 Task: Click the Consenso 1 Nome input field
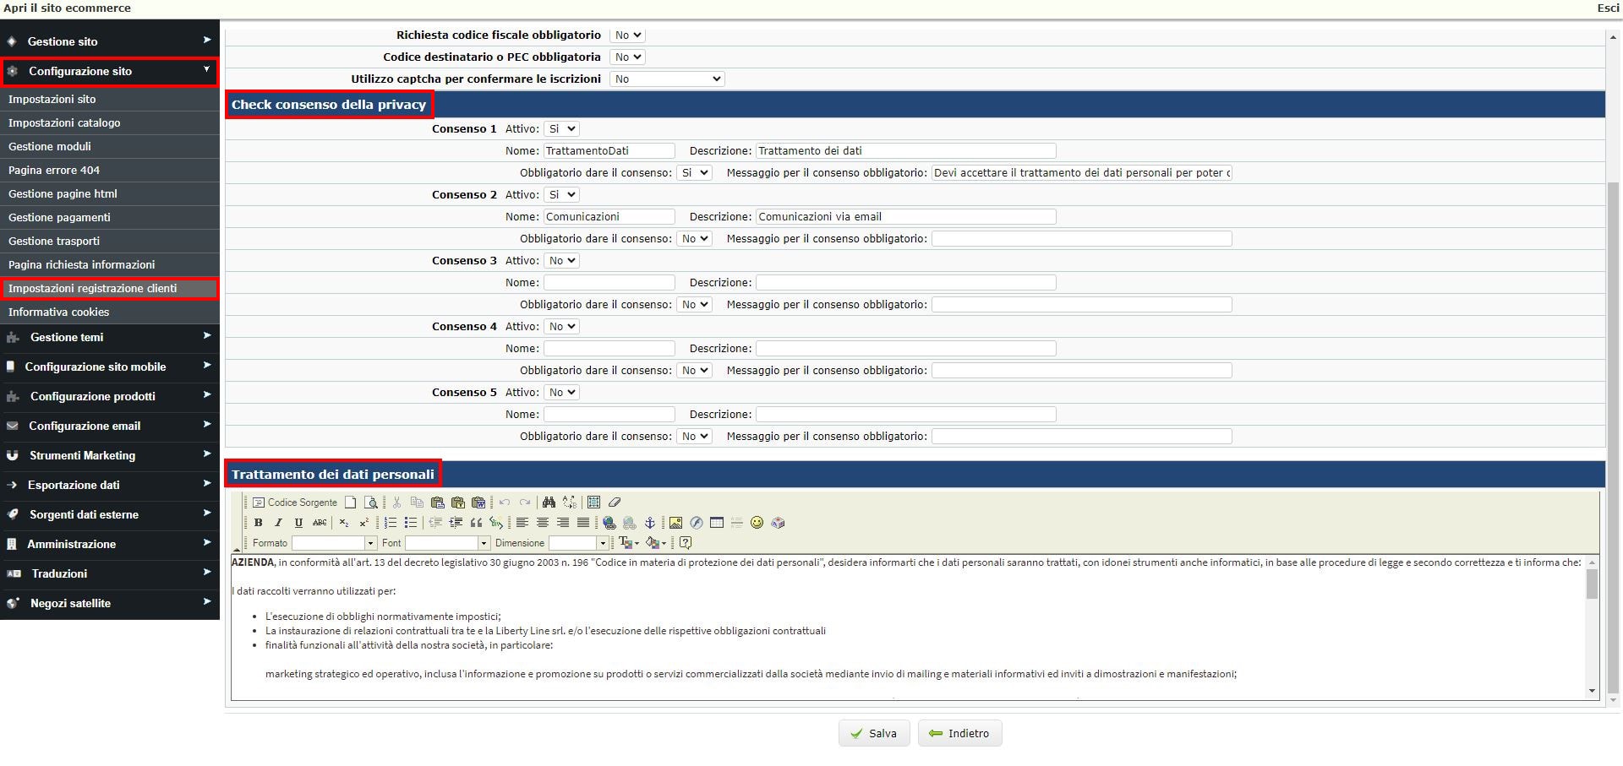coord(609,150)
